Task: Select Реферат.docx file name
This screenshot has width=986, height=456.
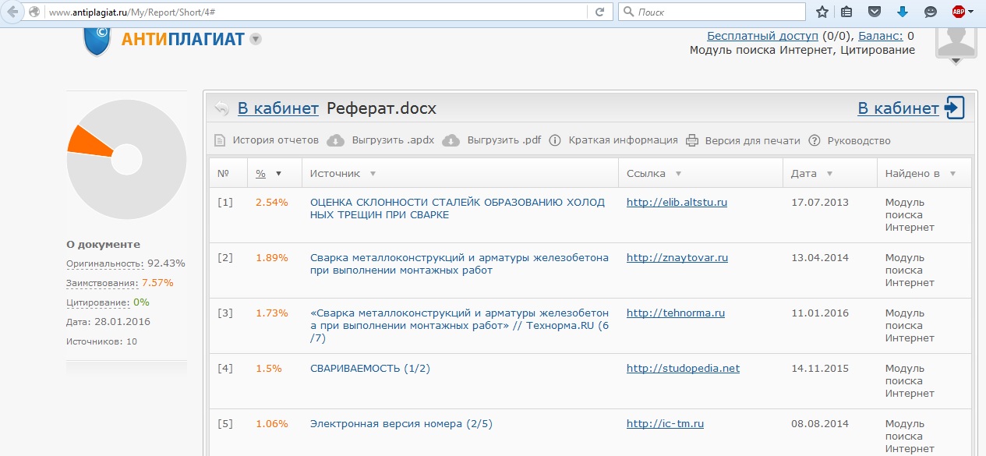Action: pyautogui.click(x=381, y=108)
